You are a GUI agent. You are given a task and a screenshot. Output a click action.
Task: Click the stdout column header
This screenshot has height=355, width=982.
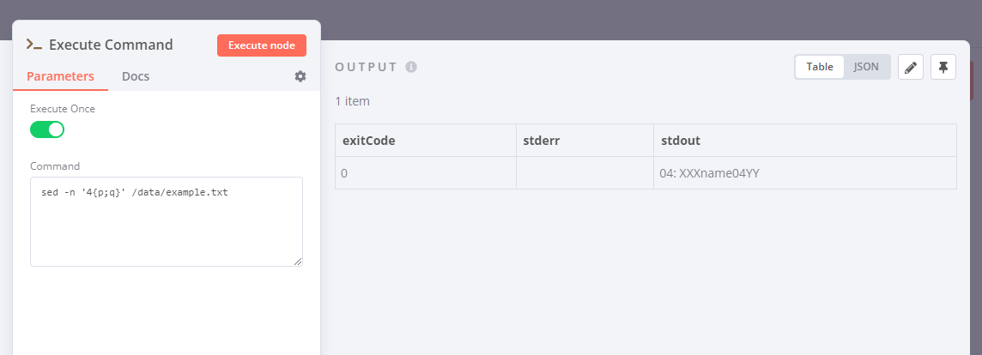tap(680, 141)
